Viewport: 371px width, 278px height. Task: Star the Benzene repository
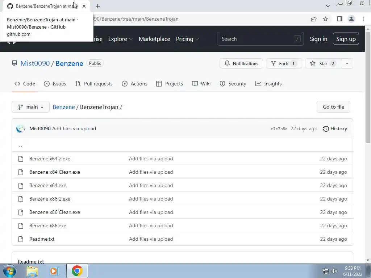tap(323, 63)
